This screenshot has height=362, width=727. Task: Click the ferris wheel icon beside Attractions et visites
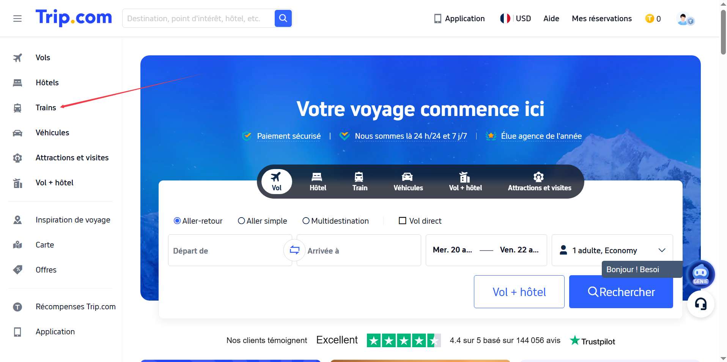[x=17, y=158]
